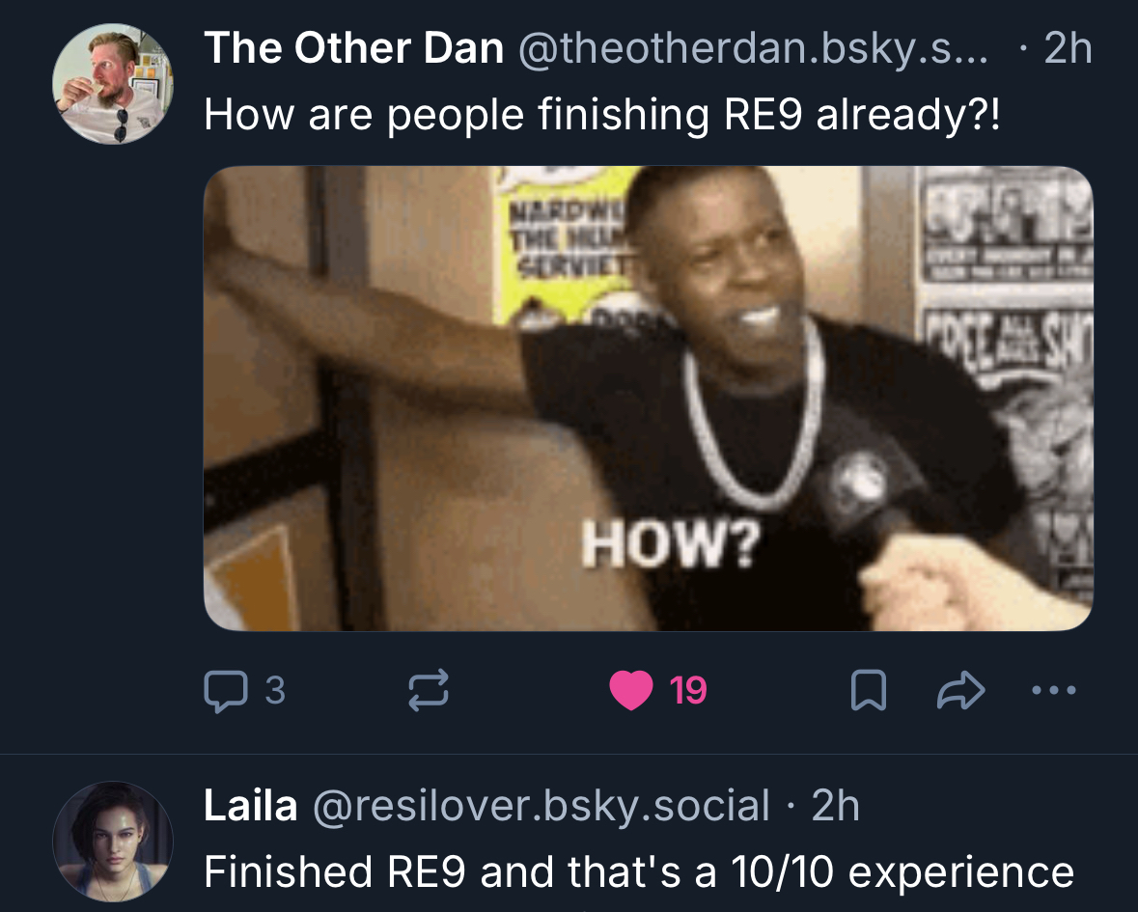Image resolution: width=1138 pixels, height=912 pixels.
Task: Click the reply count 3
Action: click(x=275, y=690)
